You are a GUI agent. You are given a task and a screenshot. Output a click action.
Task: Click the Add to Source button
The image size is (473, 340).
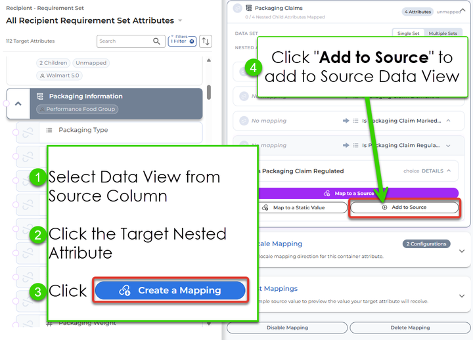(405, 207)
